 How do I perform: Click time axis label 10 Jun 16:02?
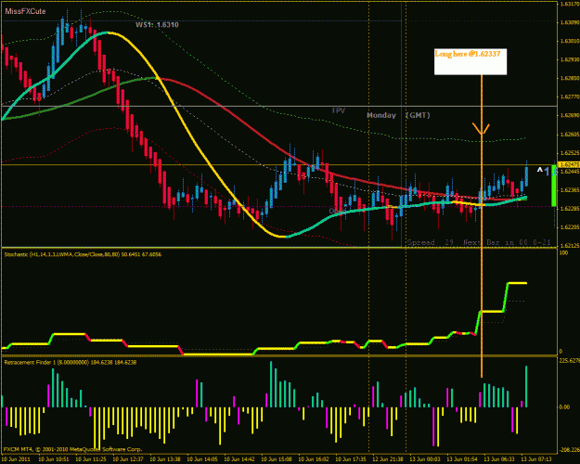(314, 459)
